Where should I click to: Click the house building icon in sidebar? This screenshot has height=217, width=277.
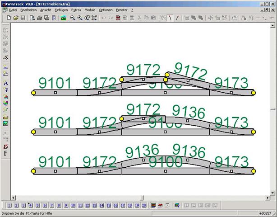[6, 97]
